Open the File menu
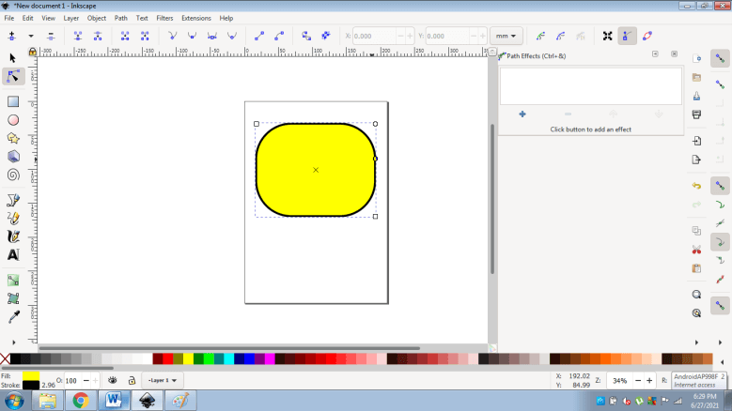The width and height of the screenshot is (732, 411). tap(9, 18)
